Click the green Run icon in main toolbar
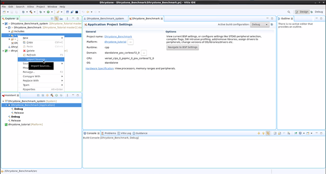Image resolution: width=326 pixels, height=174 pixels. tap(48, 12)
